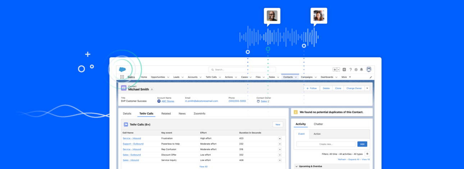Open activity filter settings gear
The image size is (464, 169).
pos(367,154)
